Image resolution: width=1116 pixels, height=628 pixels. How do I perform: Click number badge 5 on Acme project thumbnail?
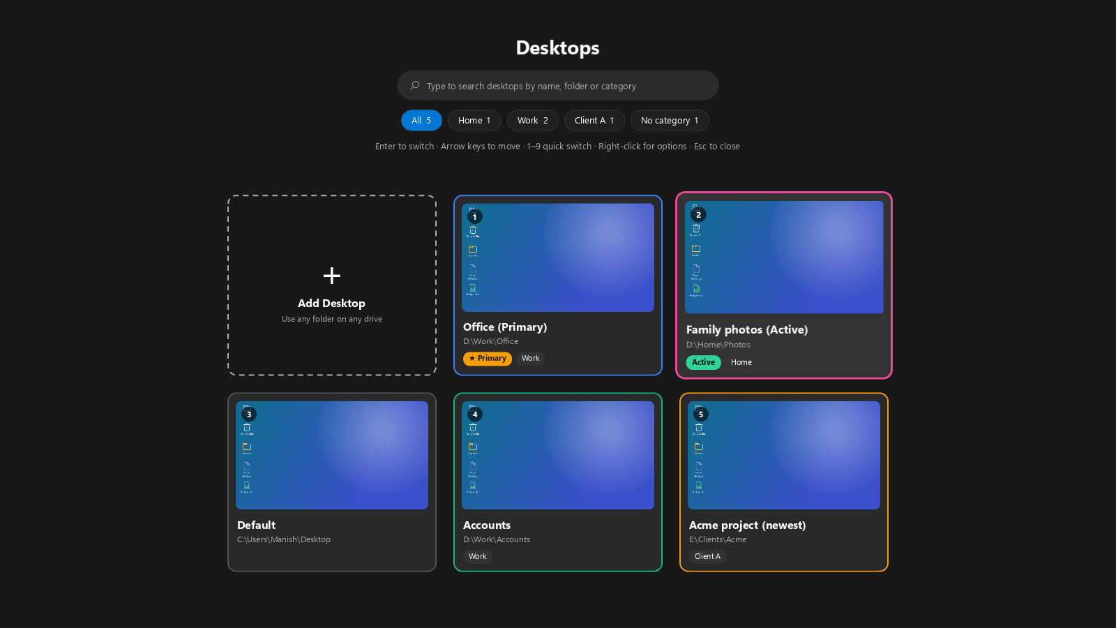[701, 414]
